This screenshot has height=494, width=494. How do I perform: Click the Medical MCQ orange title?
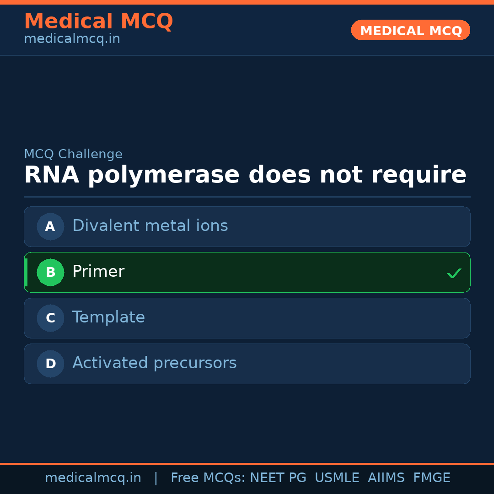click(98, 21)
